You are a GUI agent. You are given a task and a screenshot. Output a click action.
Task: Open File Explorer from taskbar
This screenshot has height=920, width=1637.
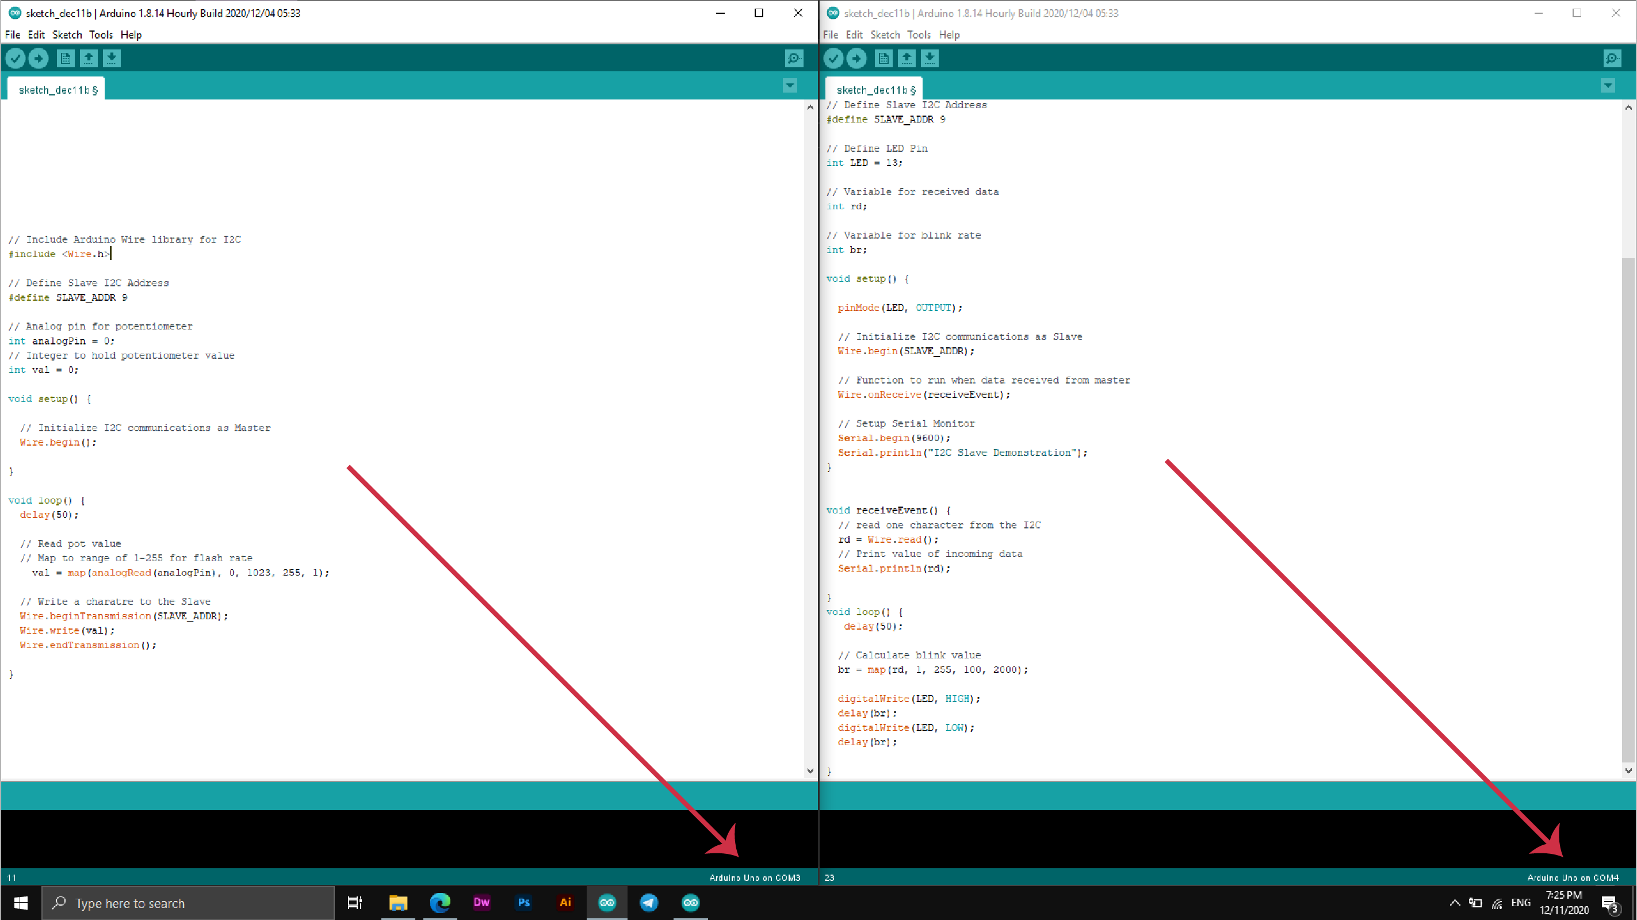[398, 903]
